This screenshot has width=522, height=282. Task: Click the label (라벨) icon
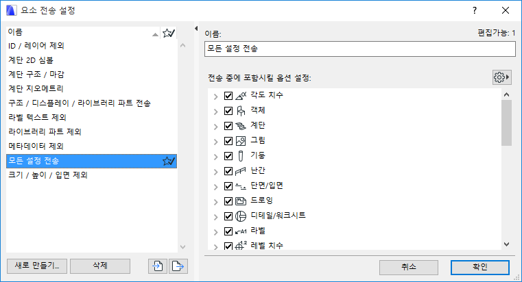click(x=241, y=231)
